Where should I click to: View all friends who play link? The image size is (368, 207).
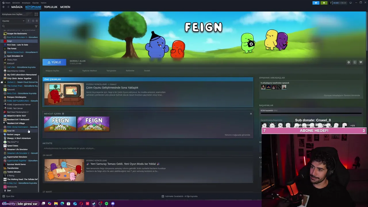[342, 95]
